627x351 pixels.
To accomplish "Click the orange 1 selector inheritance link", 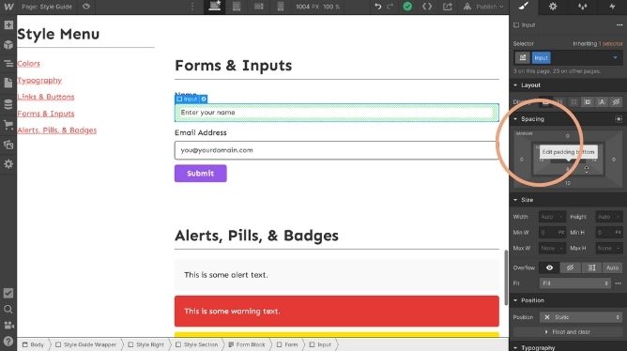I will [x=611, y=43].
